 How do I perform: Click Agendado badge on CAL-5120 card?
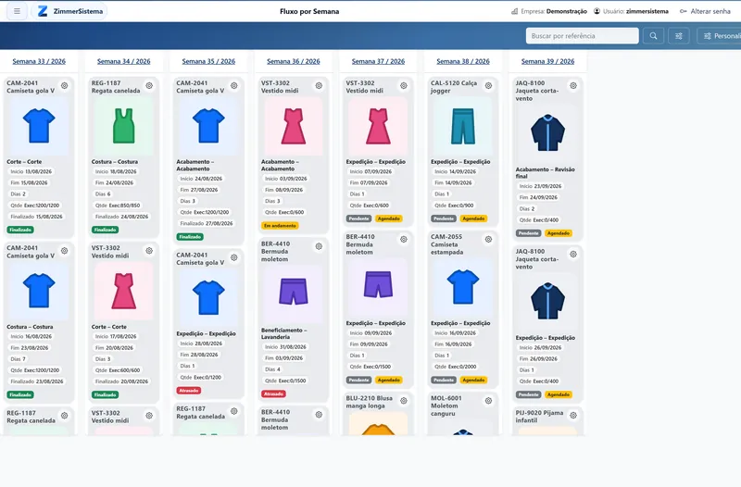point(473,219)
